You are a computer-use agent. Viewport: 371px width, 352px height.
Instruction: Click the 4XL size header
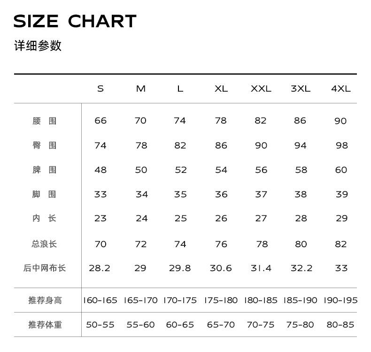(x=341, y=89)
